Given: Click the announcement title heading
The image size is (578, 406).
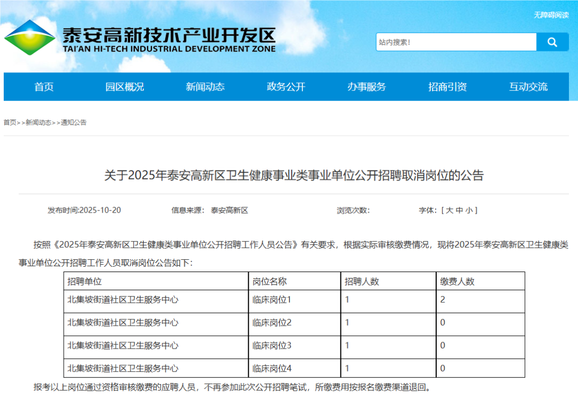Looking at the screenshot, I should (293, 176).
